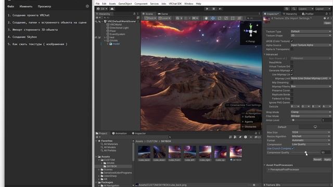This screenshot has height=187, width=333.
Task: Open Filter Mode dropdown
Action: coord(311,116)
